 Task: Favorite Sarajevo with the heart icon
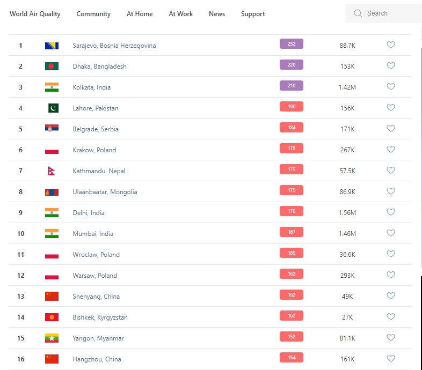391,45
